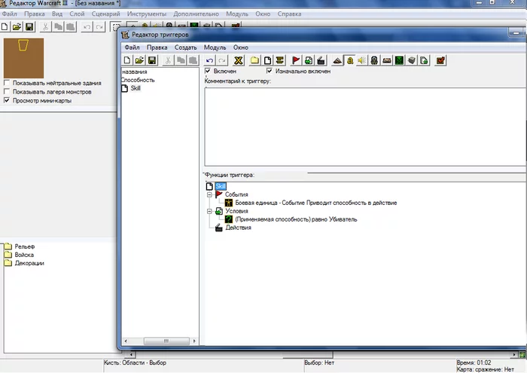
Task: Open 'Сценарий' menu in main editor
Action: click(106, 14)
